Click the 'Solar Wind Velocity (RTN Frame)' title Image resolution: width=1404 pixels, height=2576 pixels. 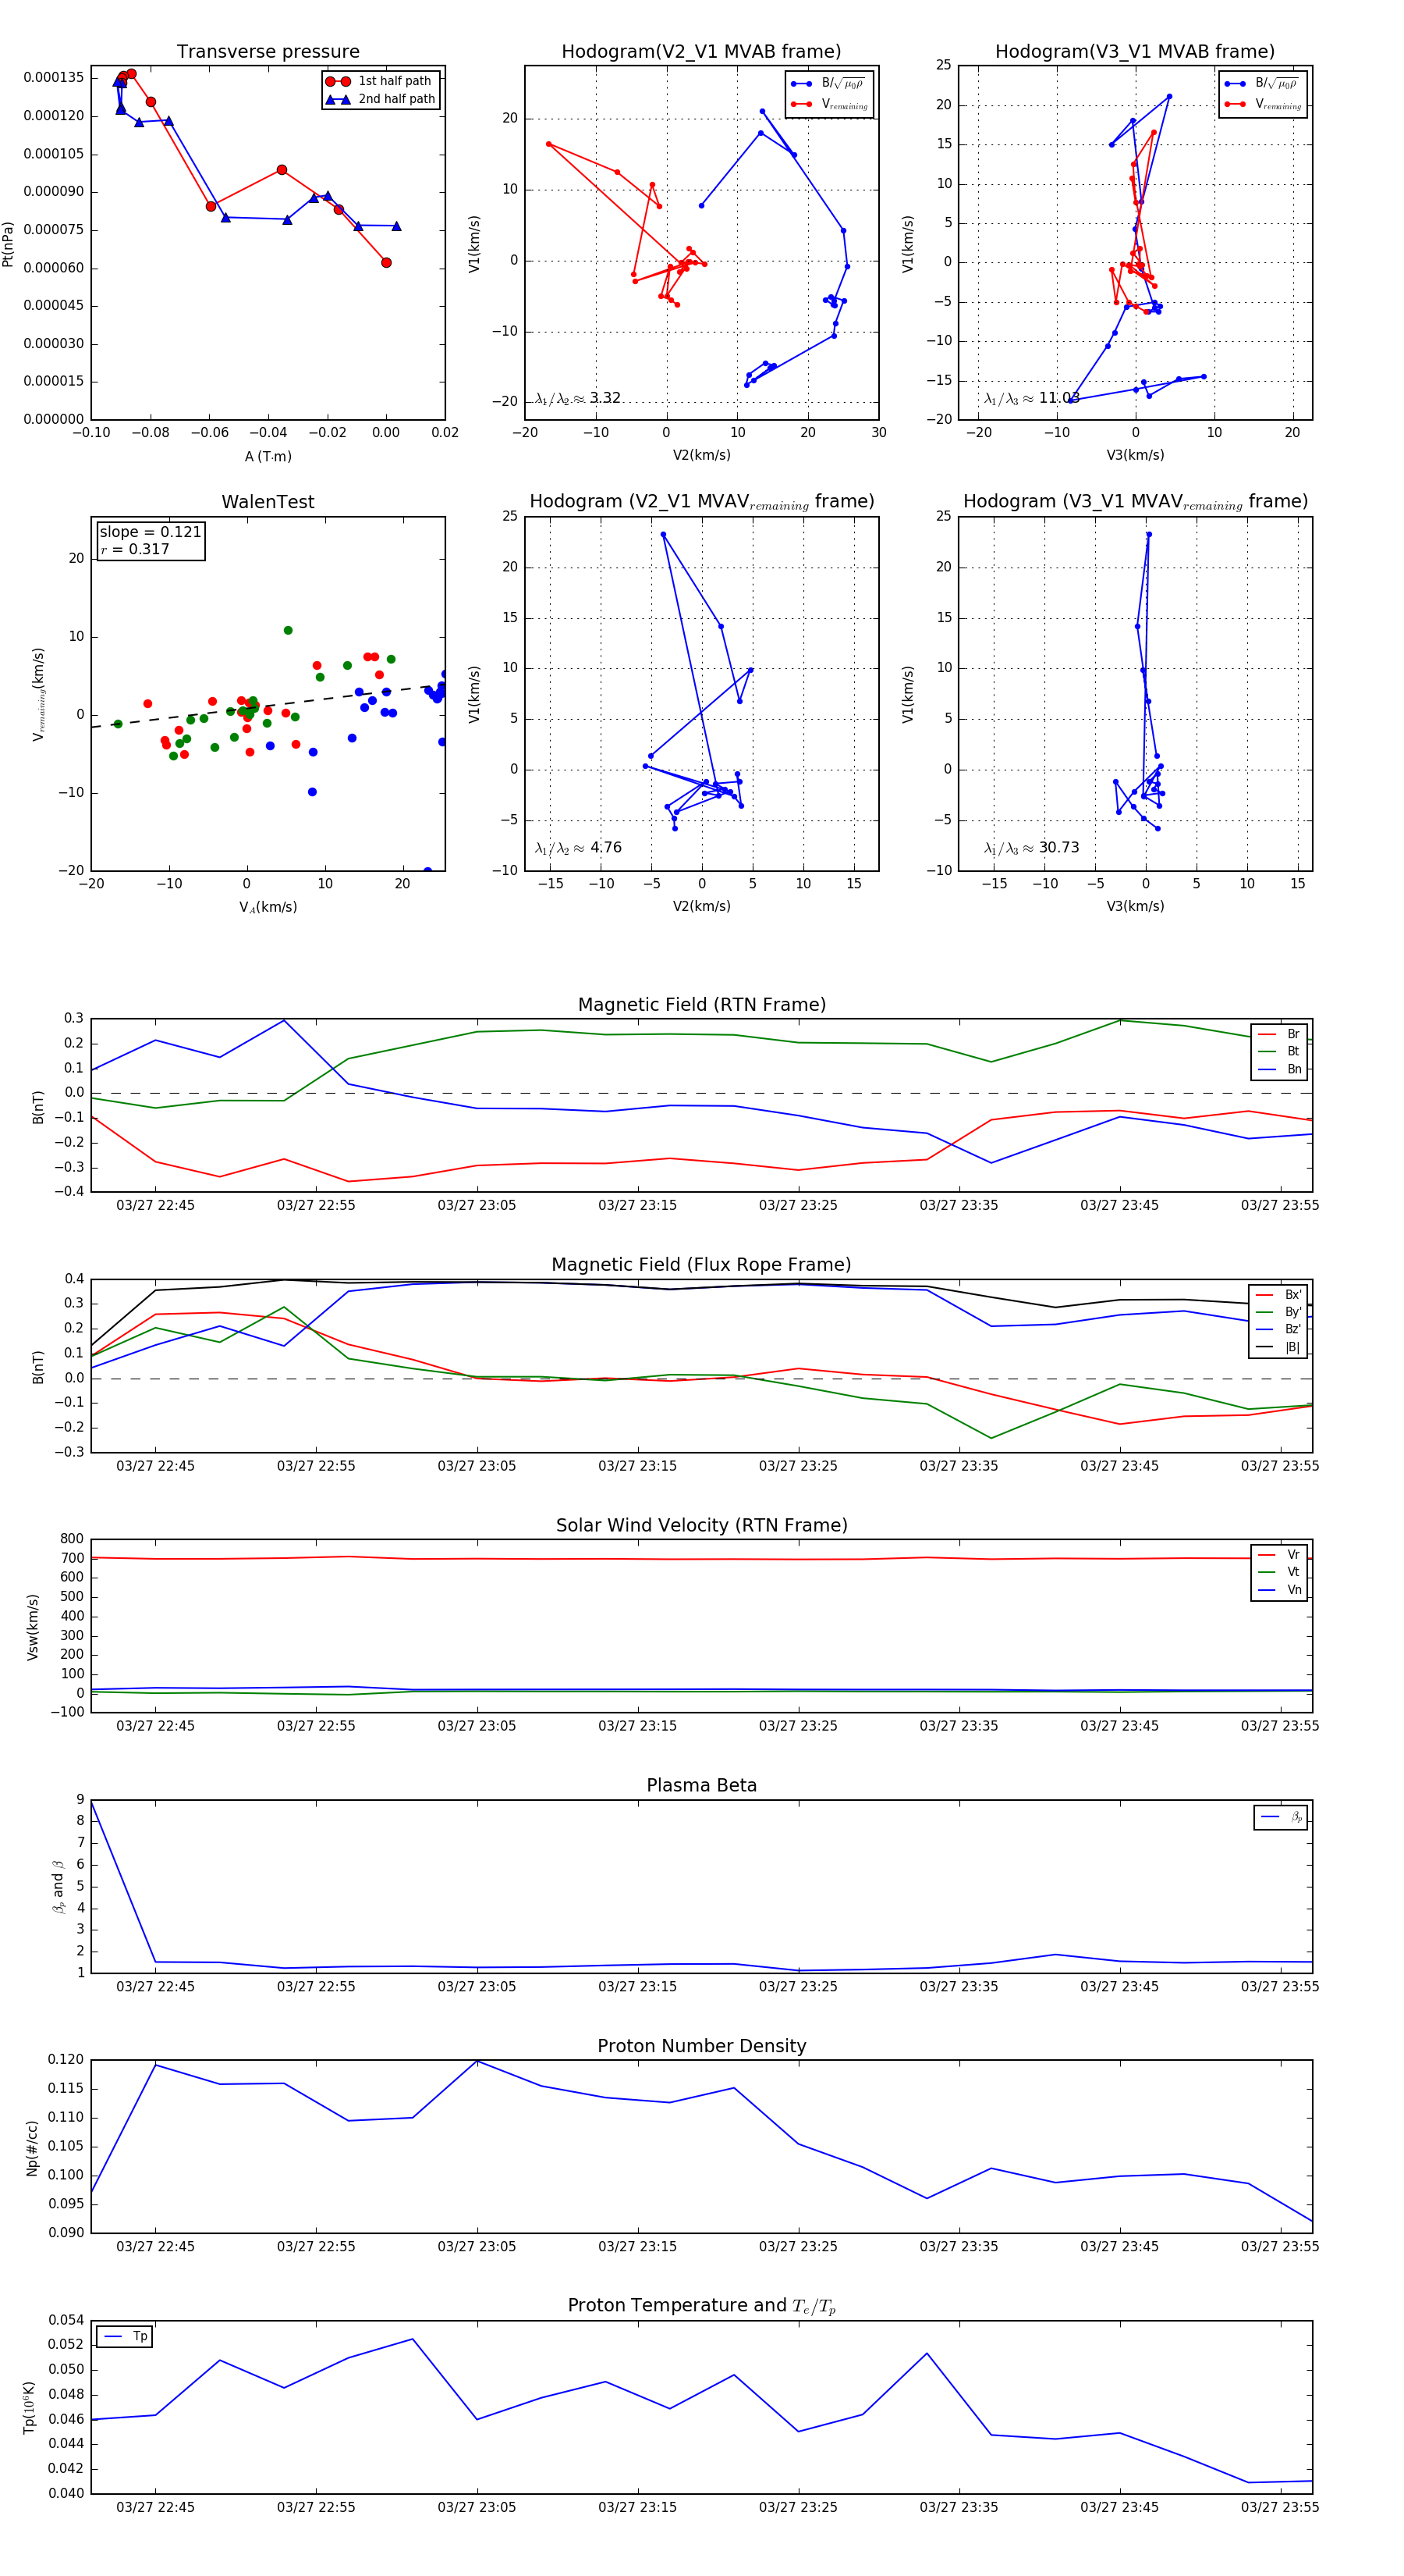[x=701, y=1525]
